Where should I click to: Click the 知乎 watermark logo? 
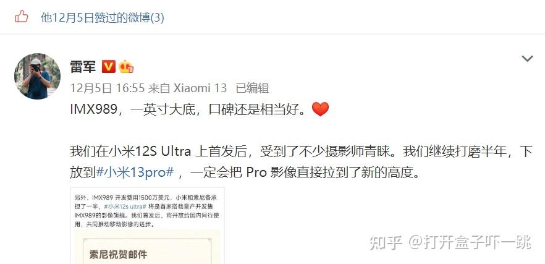pos(386,242)
